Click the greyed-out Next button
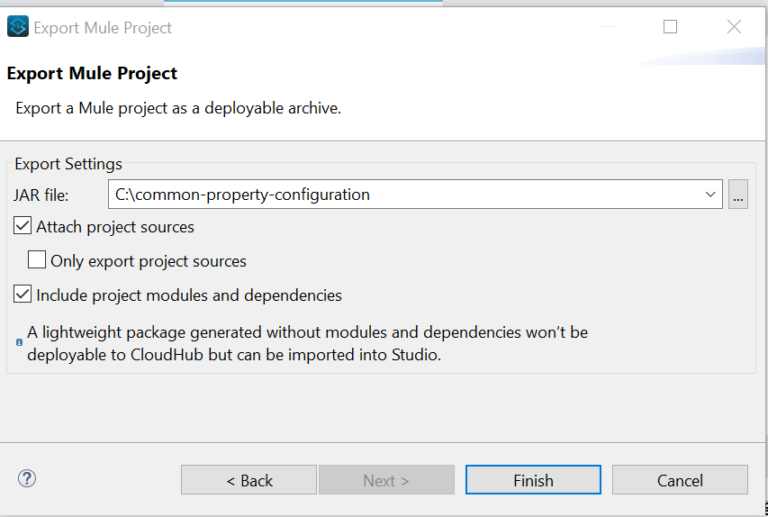The width and height of the screenshot is (768, 517). [x=386, y=480]
